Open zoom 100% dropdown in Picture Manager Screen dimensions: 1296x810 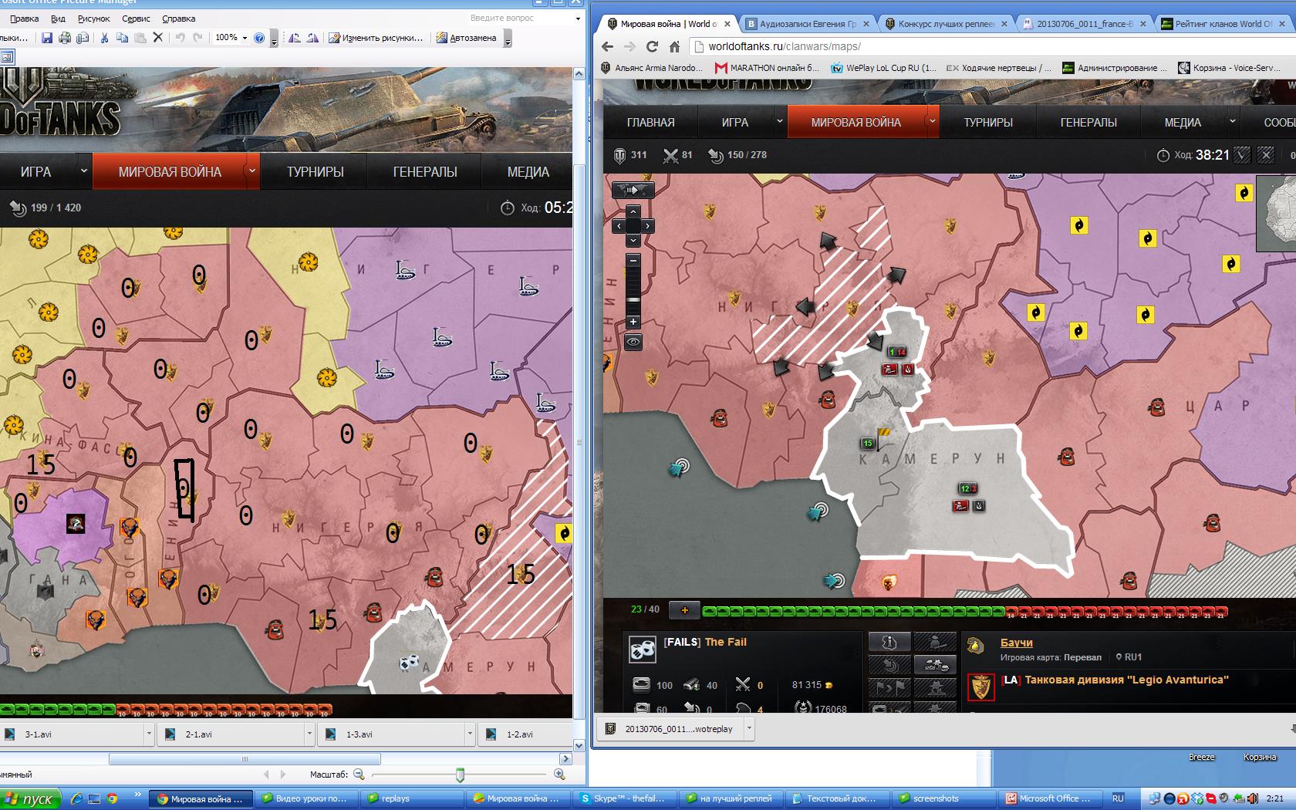point(245,38)
